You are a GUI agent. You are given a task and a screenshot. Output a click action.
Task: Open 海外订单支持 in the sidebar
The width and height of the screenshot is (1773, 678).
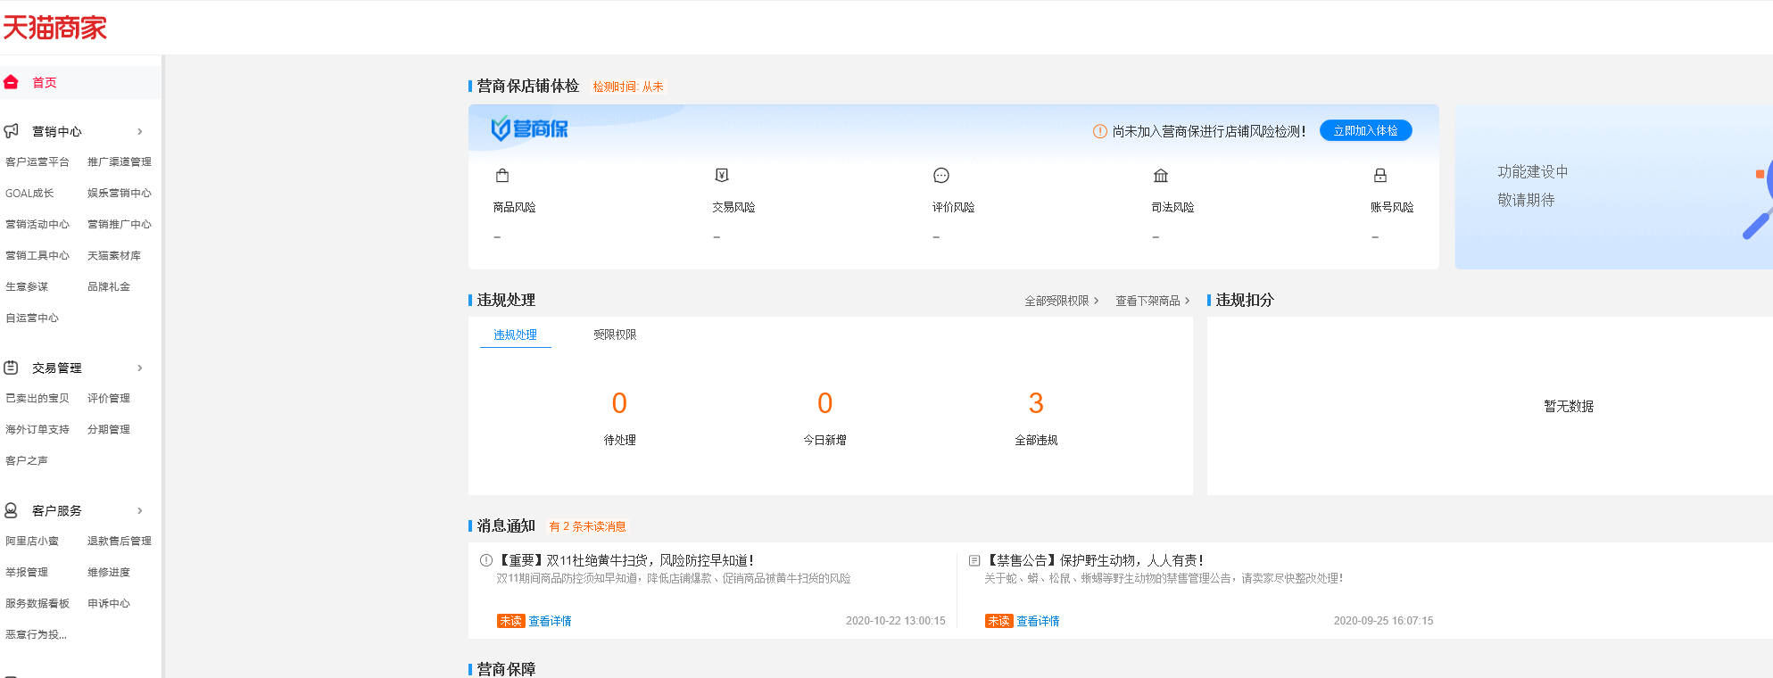pos(37,429)
